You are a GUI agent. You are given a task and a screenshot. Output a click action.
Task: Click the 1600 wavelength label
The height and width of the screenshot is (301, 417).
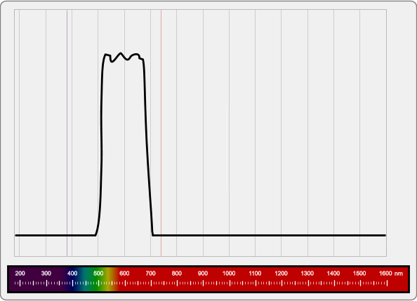tap(385, 274)
